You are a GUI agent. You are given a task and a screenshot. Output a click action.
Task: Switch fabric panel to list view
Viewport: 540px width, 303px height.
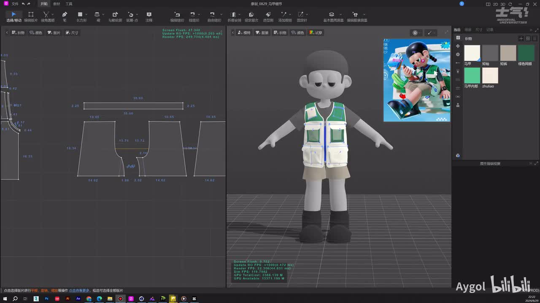[534, 38]
